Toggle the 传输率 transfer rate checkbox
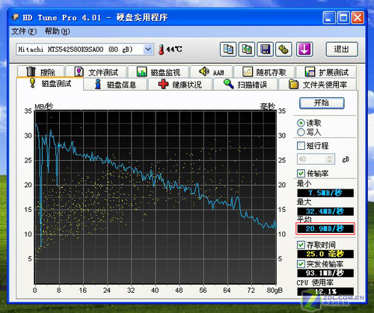 tap(301, 173)
